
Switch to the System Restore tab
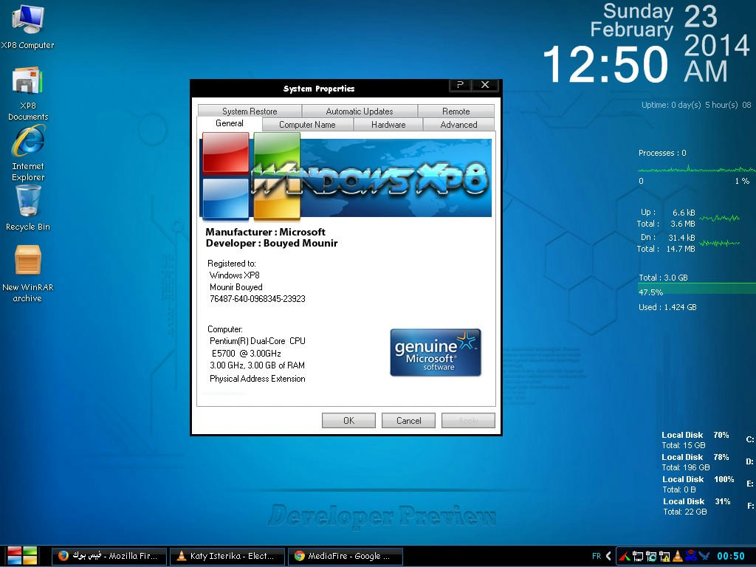(x=250, y=111)
